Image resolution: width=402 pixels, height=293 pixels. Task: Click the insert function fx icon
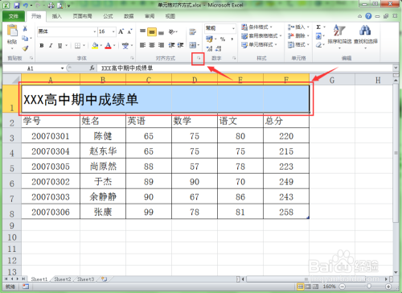click(x=92, y=68)
